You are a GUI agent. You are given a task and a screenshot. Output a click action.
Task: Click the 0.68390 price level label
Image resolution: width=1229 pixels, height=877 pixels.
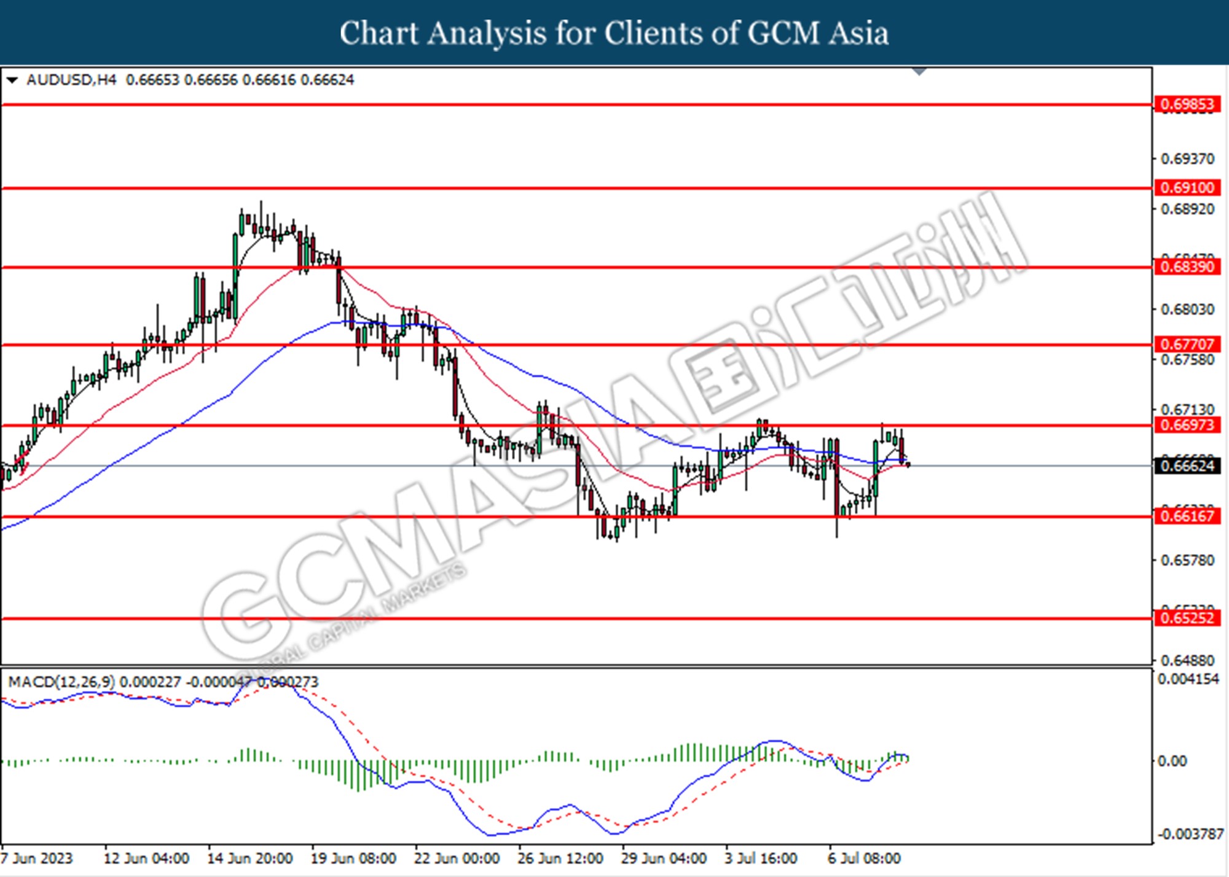click(x=1187, y=267)
